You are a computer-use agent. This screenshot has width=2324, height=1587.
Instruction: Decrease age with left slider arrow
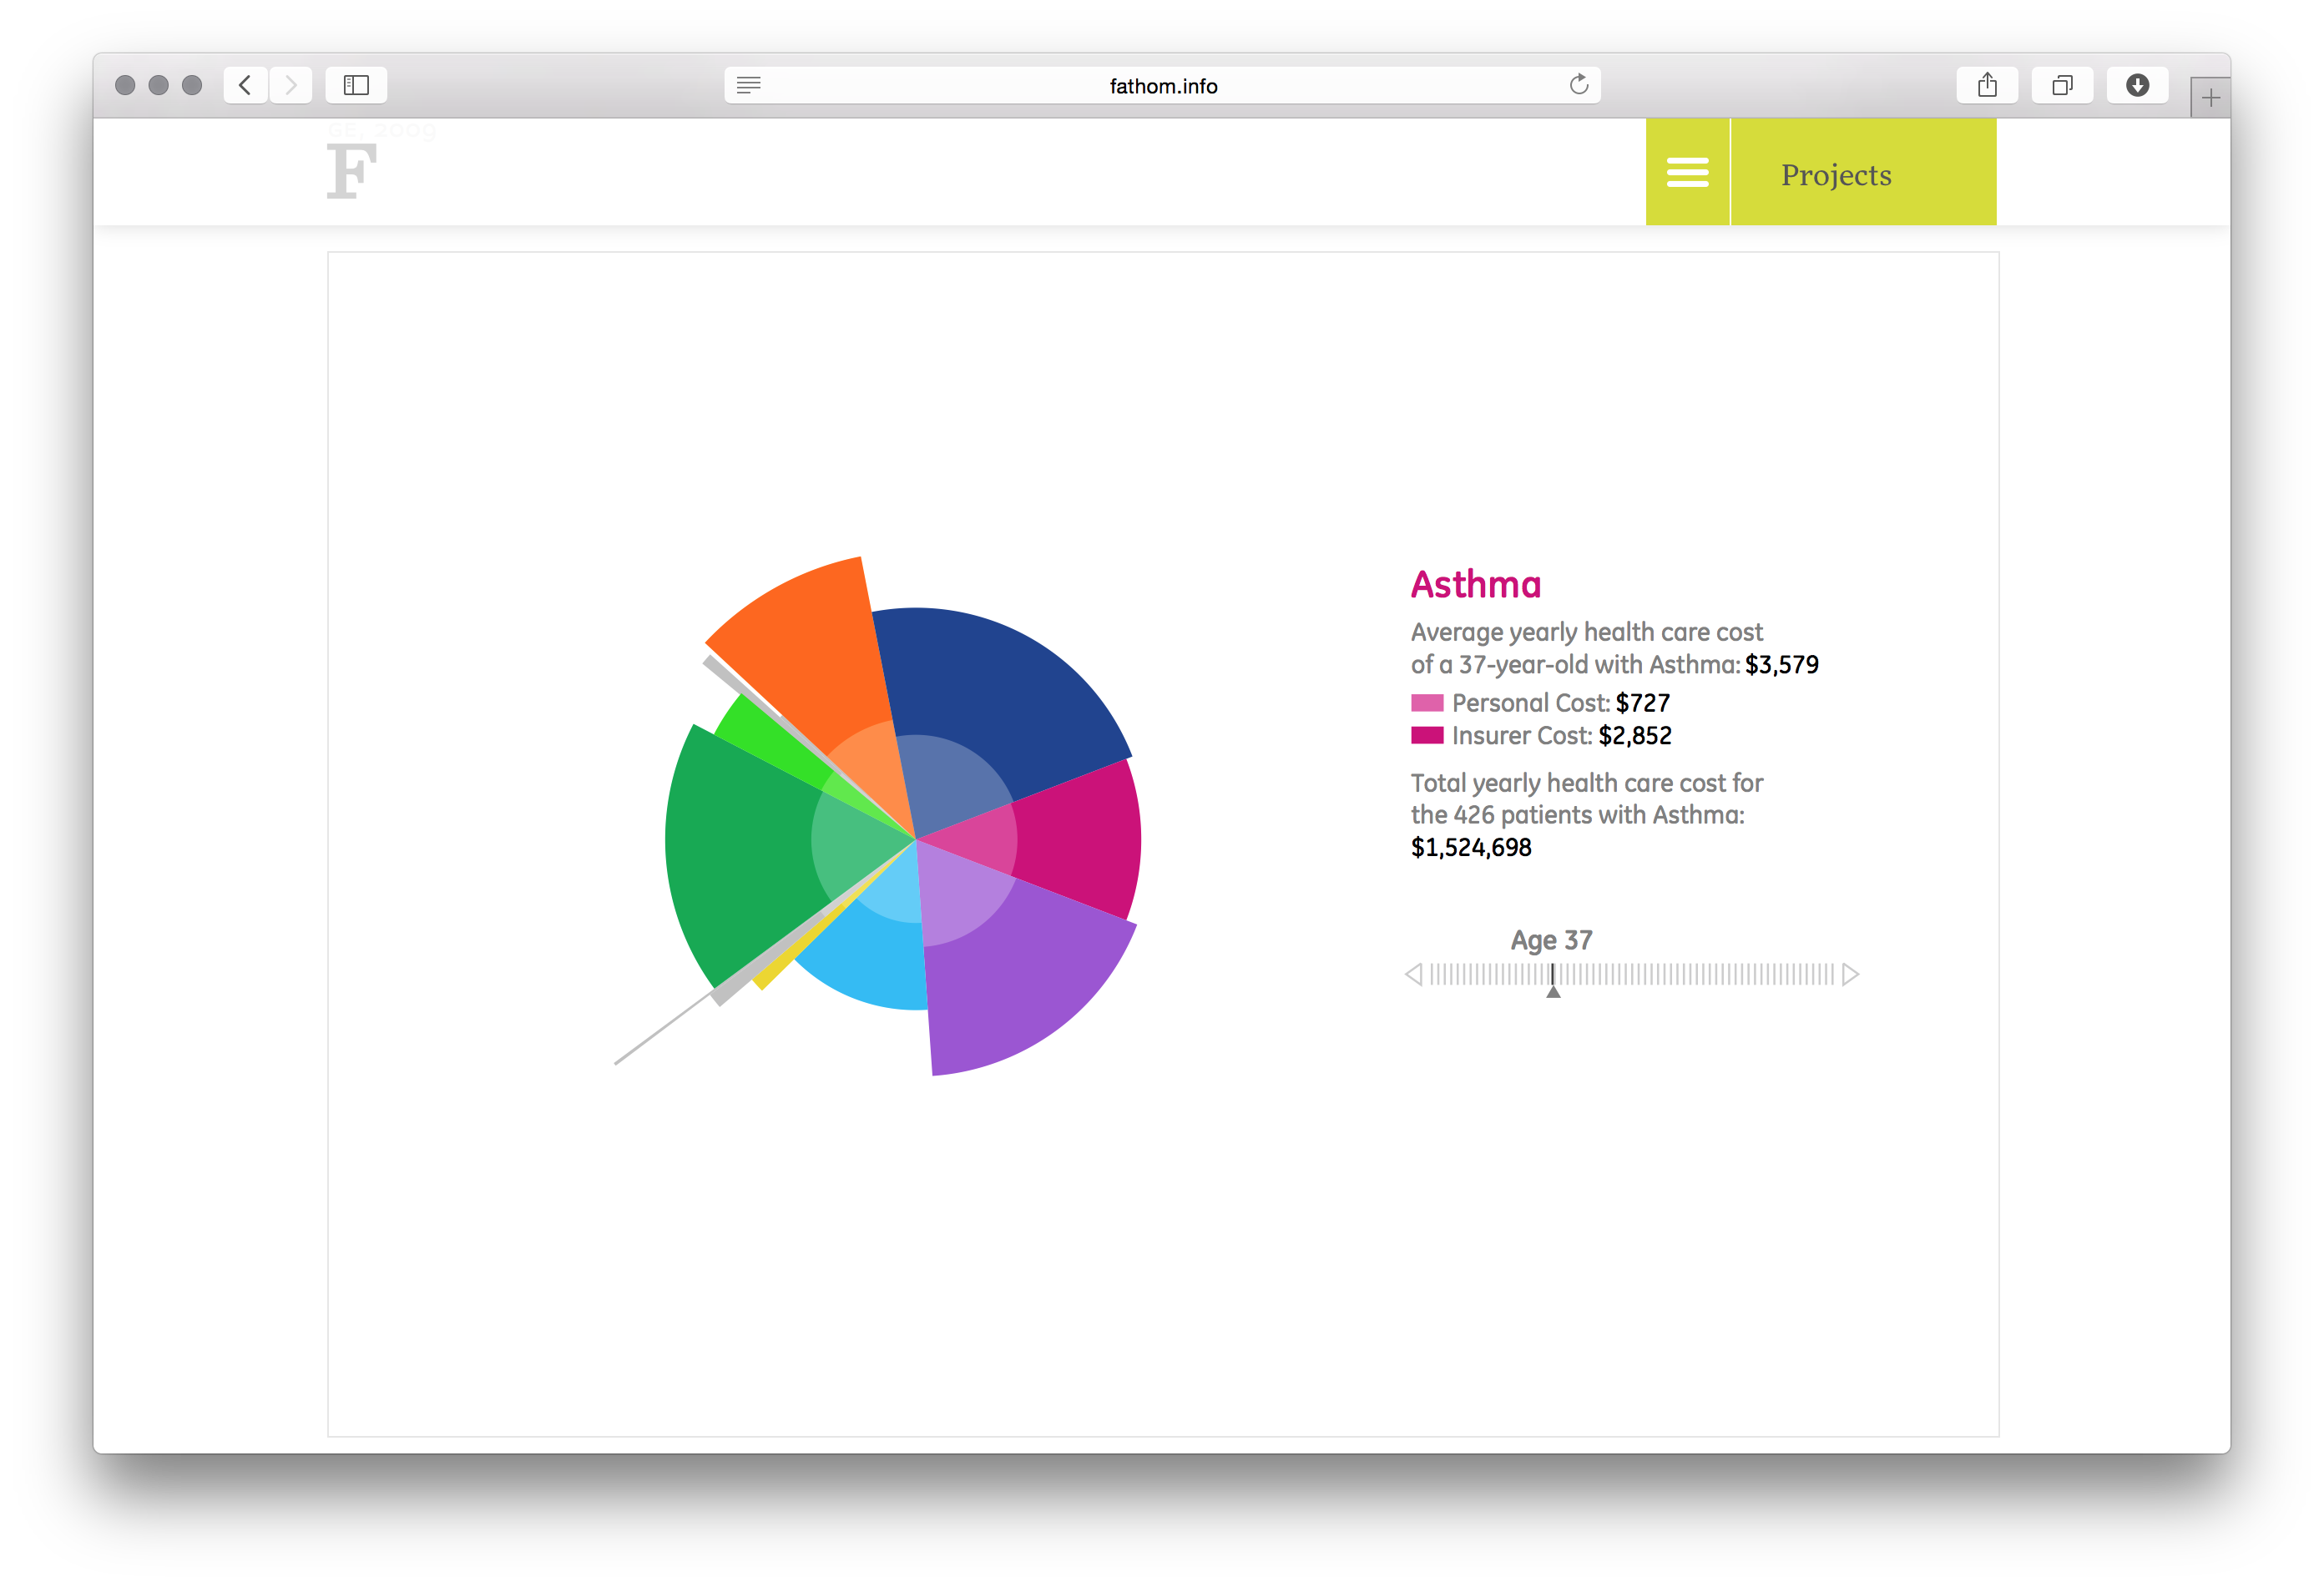(x=1413, y=975)
